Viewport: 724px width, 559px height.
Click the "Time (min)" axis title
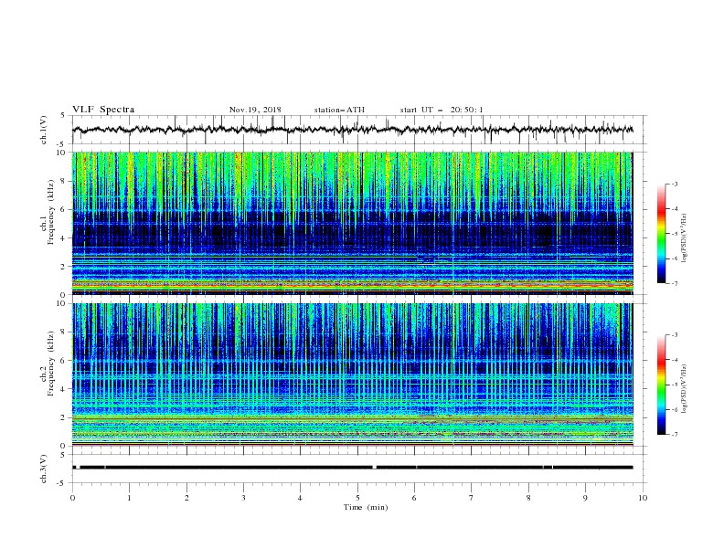pyautogui.click(x=366, y=507)
